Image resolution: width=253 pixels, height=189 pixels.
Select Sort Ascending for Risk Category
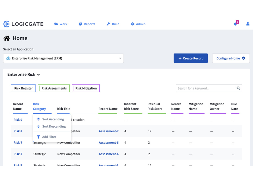53,119
